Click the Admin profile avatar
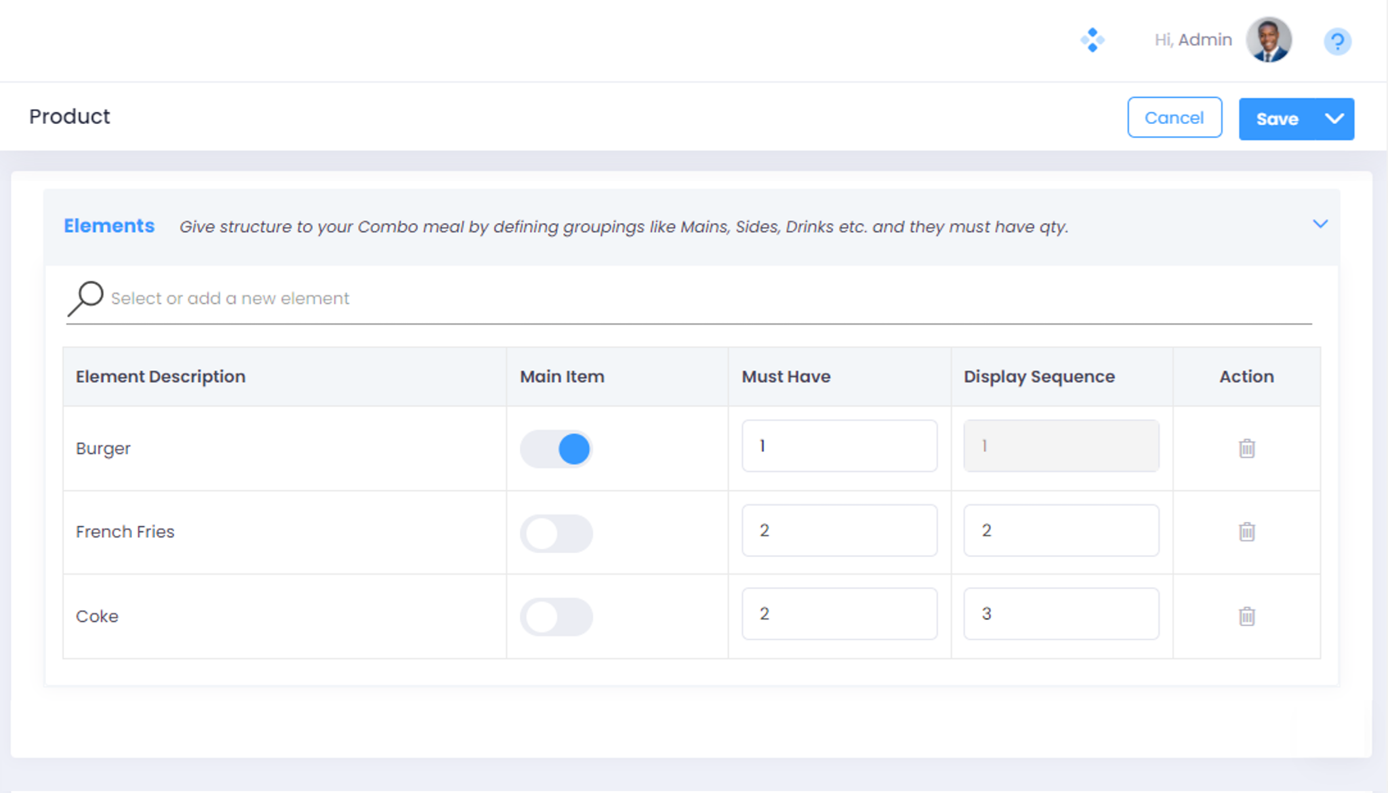Screen dimensions: 1388x793 pos(1268,40)
